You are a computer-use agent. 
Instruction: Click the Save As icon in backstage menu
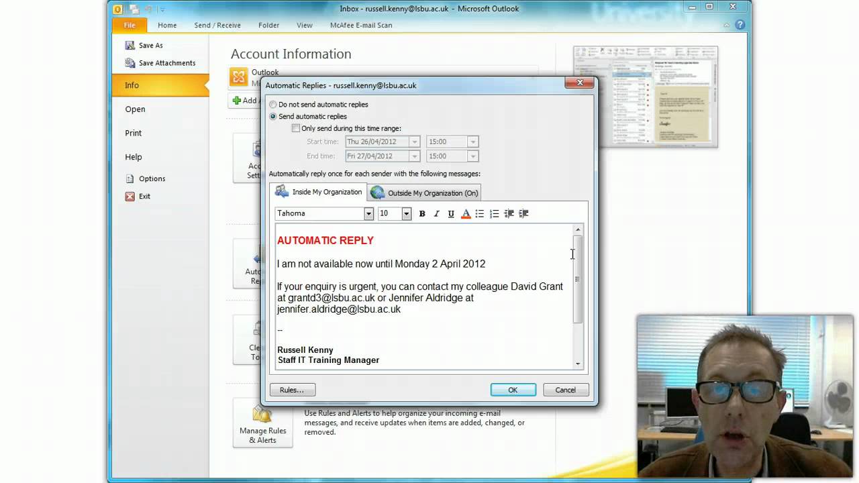[x=130, y=45]
